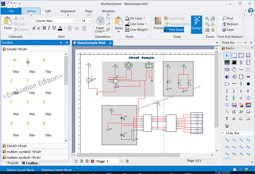Open the File menu

tap(11, 11)
